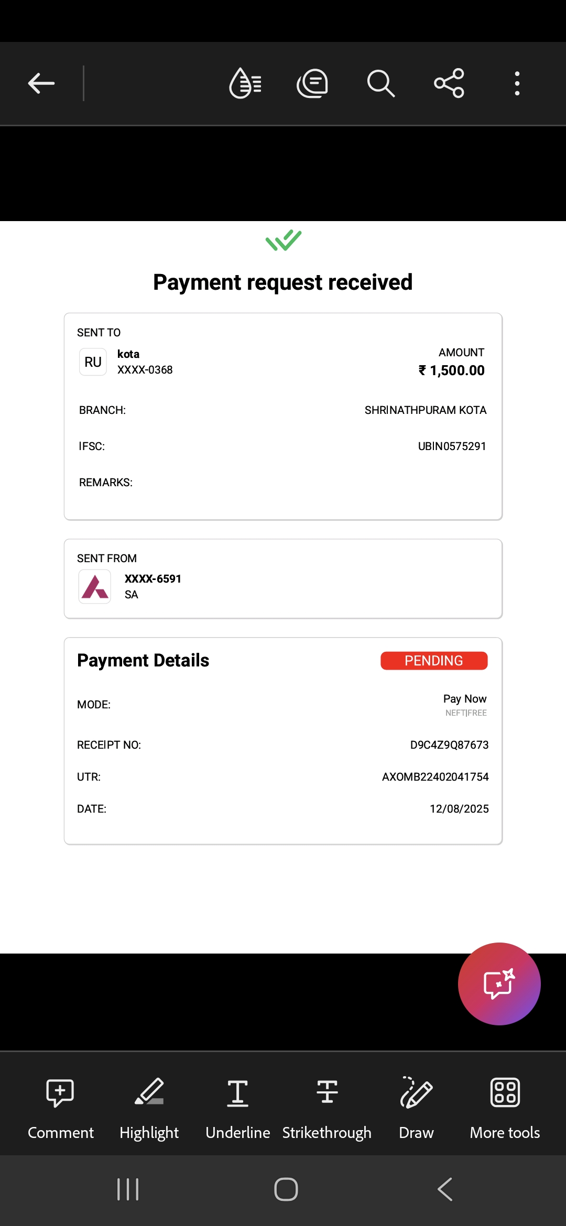
Task: Open Liquid Mode reading view
Action: point(245,83)
